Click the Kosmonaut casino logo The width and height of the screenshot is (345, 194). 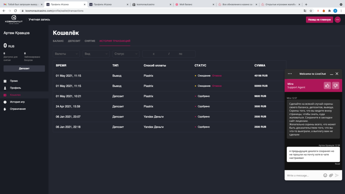pyautogui.click(x=14, y=19)
